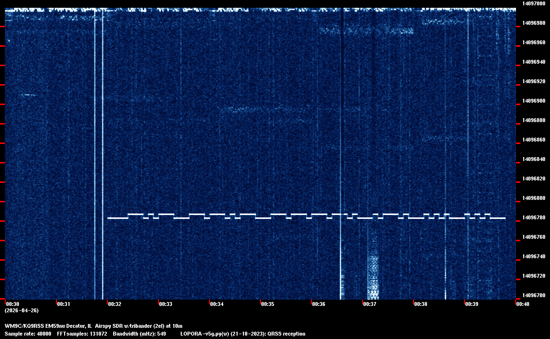
Task: Click the 00:34 time axis label
Action: (x=217, y=304)
